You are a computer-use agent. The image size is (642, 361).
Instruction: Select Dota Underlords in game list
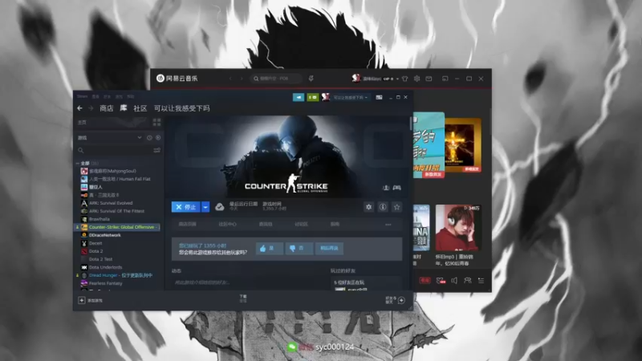(102, 267)
